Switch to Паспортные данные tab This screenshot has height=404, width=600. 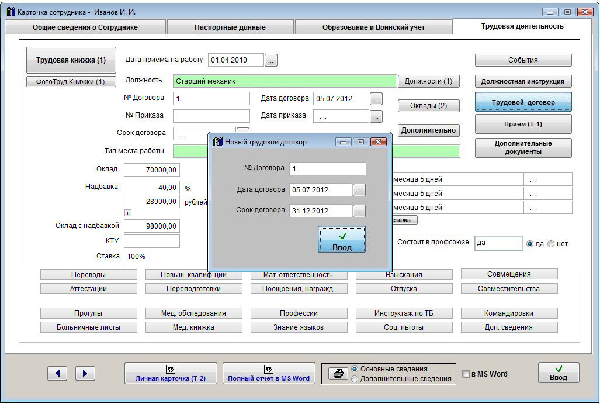[x=230, y=27]
